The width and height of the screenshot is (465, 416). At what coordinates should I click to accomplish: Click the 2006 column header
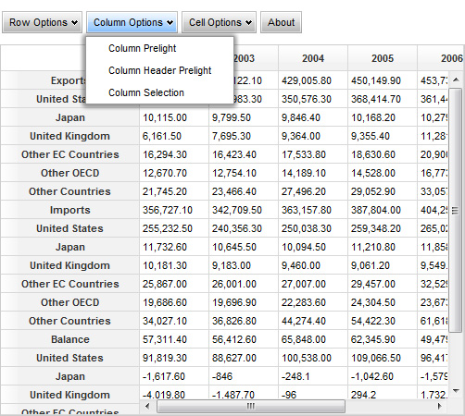point(441,58)
